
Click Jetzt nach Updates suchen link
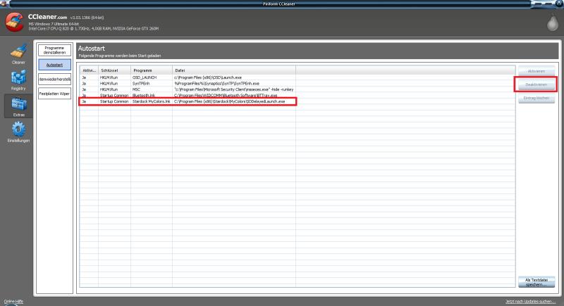coord(530,301)
